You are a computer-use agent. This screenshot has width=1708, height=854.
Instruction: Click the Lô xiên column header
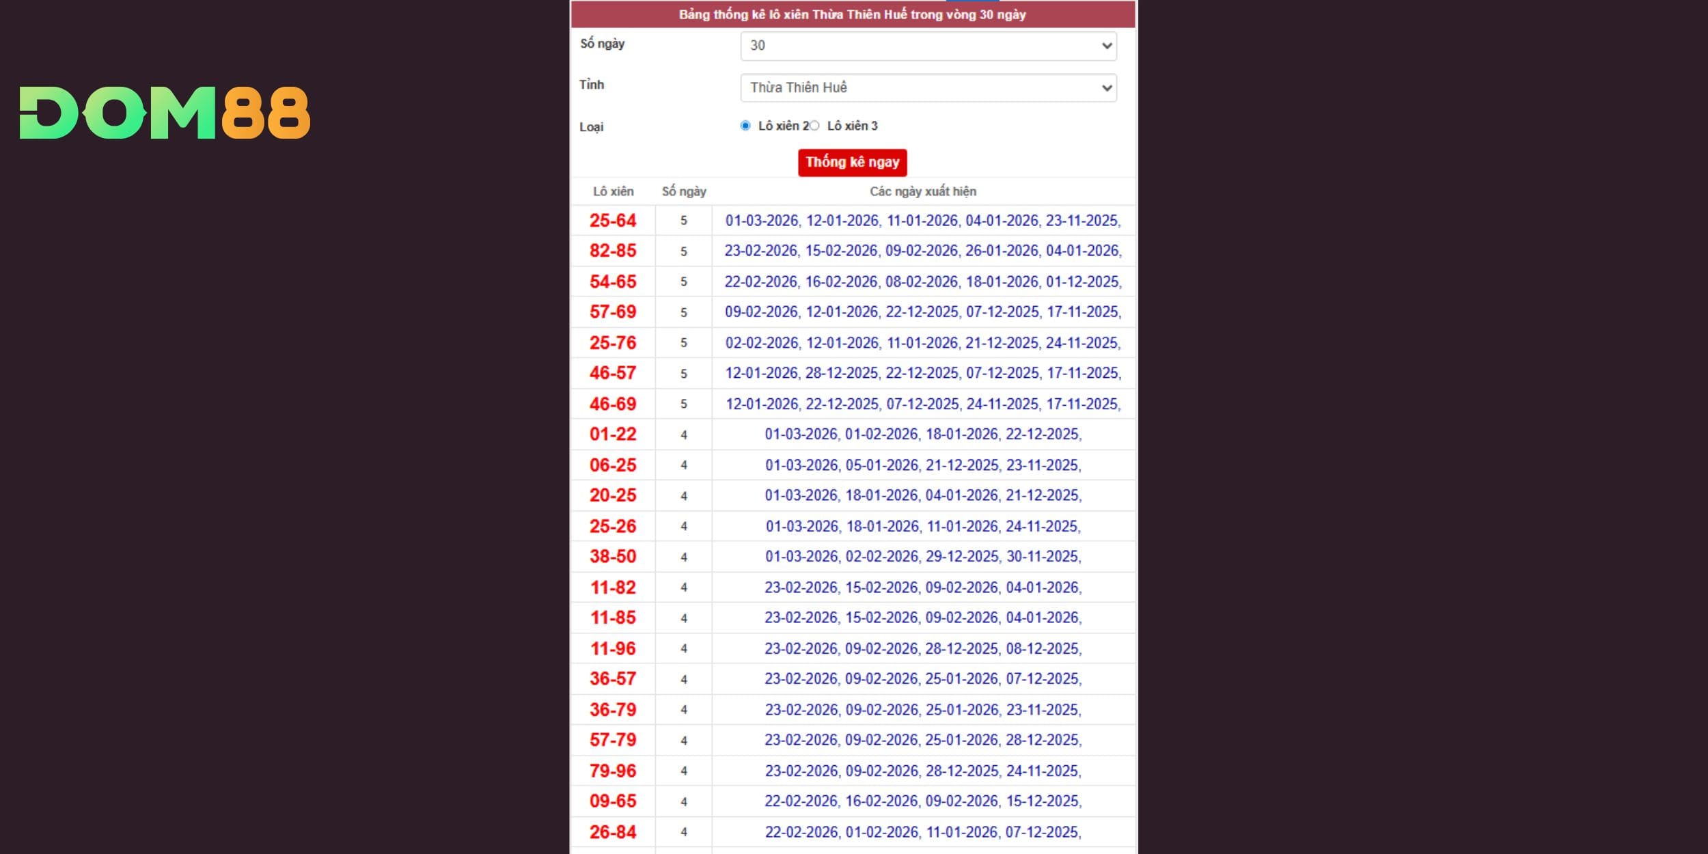pos(613,191)
